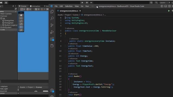
Task: Select Canvas in Hierarchy
Action: [x=4, y=16]
